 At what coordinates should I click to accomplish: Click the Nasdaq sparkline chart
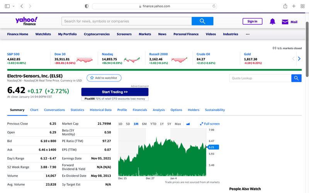(132, 60)
